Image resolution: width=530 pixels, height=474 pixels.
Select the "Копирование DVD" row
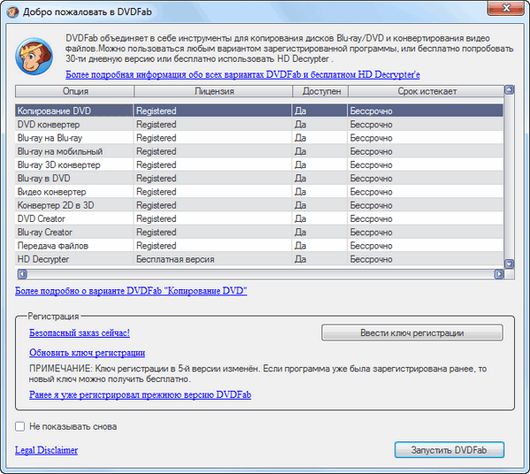tap(53, 111)
